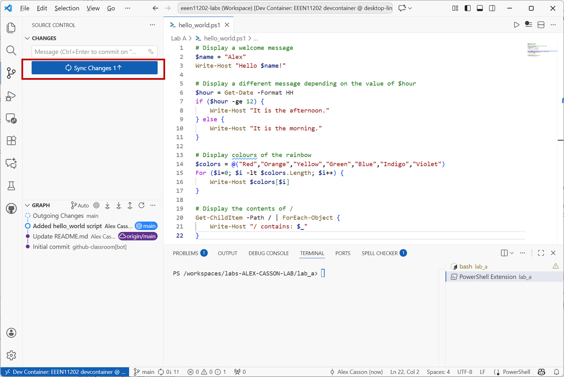Switch to the PROBLEMS tab
Image resolution: width=564 pixels, height=377 pixels.
[186, 253]
